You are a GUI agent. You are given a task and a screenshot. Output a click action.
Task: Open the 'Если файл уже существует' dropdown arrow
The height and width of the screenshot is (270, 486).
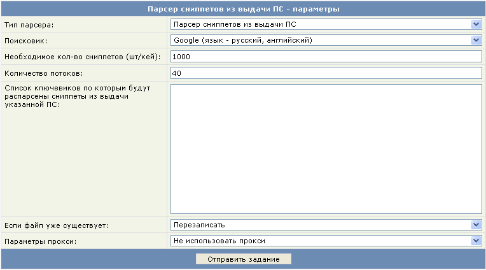pos(476,225)
